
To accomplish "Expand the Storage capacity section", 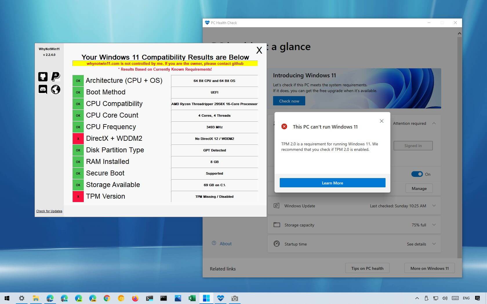I will (x=434, y=225).
